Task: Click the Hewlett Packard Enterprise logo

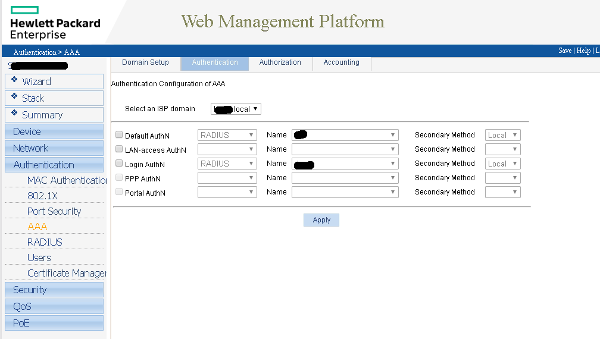Action: 55,24
